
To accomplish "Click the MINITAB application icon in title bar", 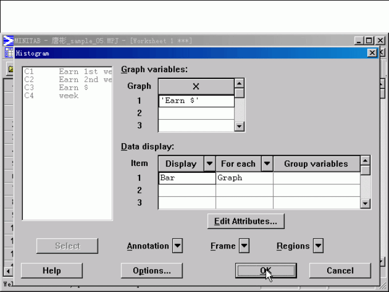I will pyautogui.click(x=9, y=41).
